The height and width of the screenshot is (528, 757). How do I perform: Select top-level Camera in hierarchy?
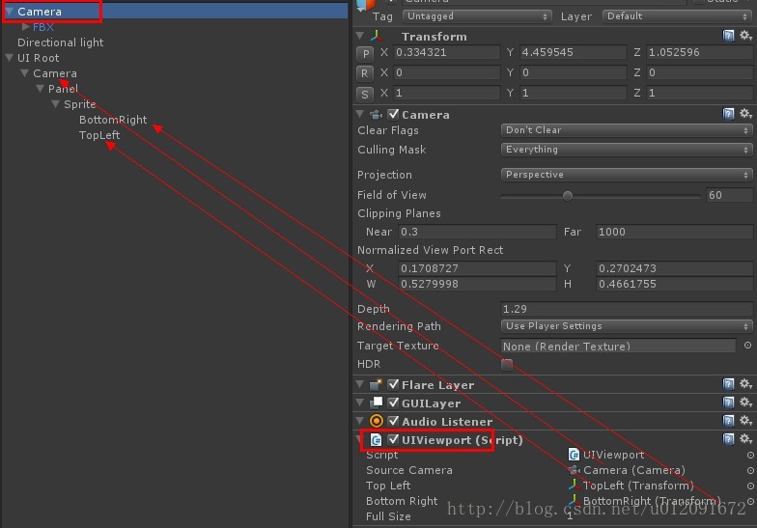[40, 12]
